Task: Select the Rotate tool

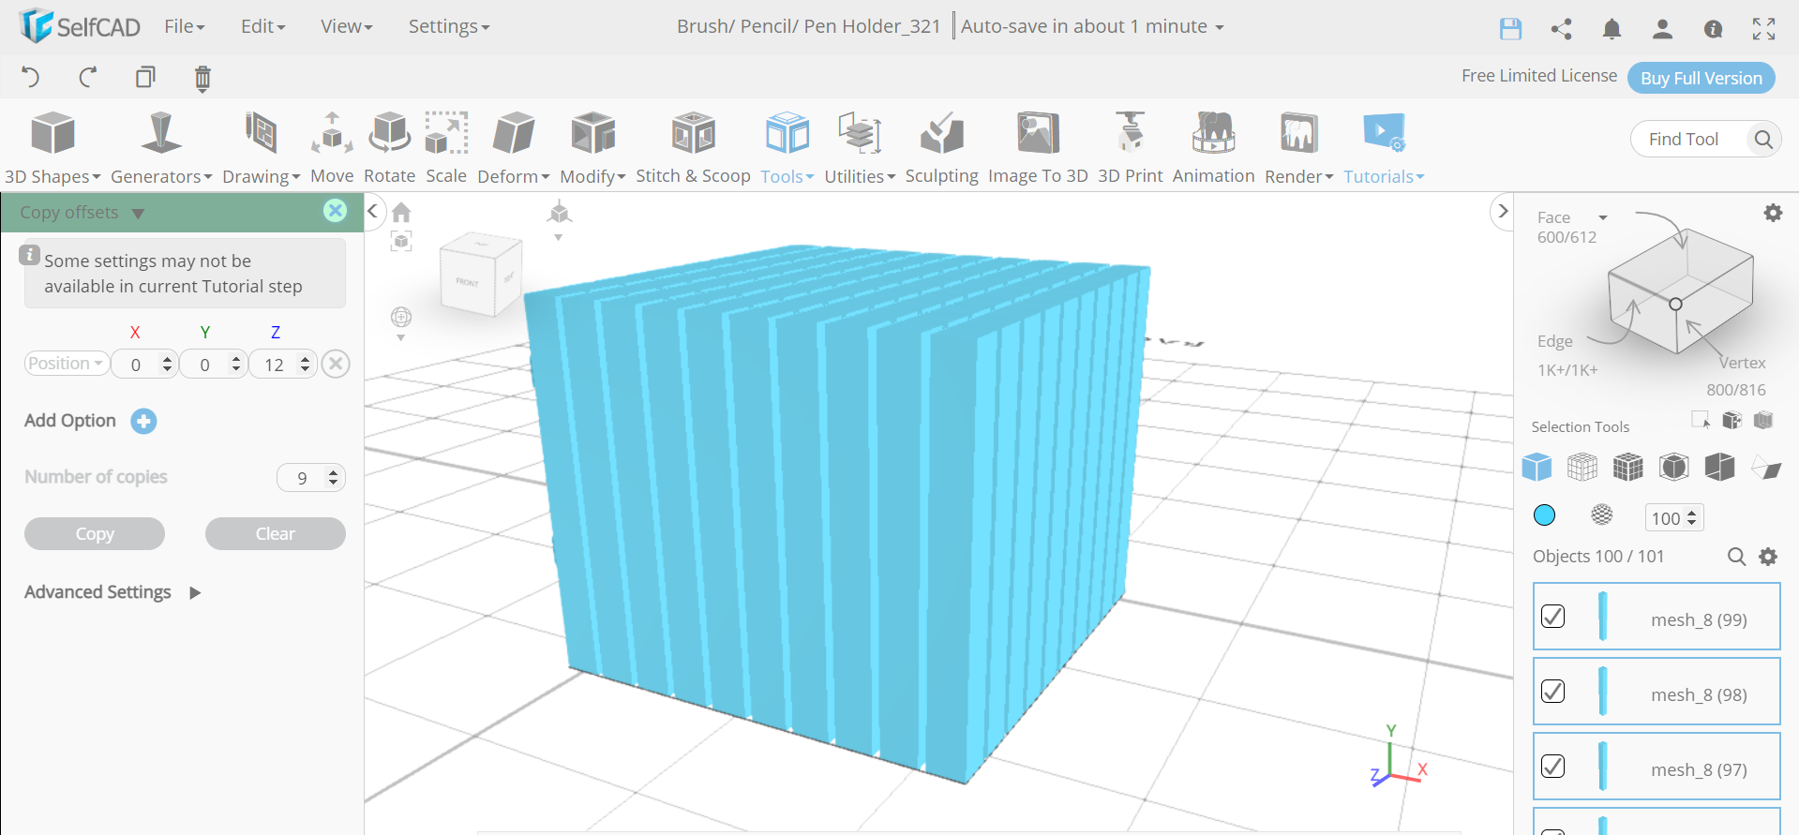Action: point(389,147)
